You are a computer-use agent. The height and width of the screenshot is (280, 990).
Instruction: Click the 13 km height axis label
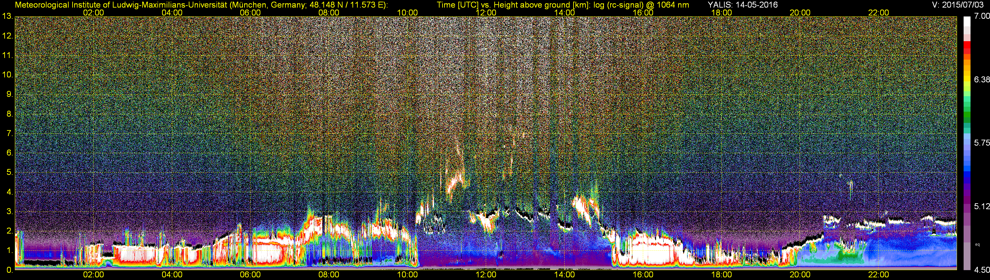tap(7, 16)
